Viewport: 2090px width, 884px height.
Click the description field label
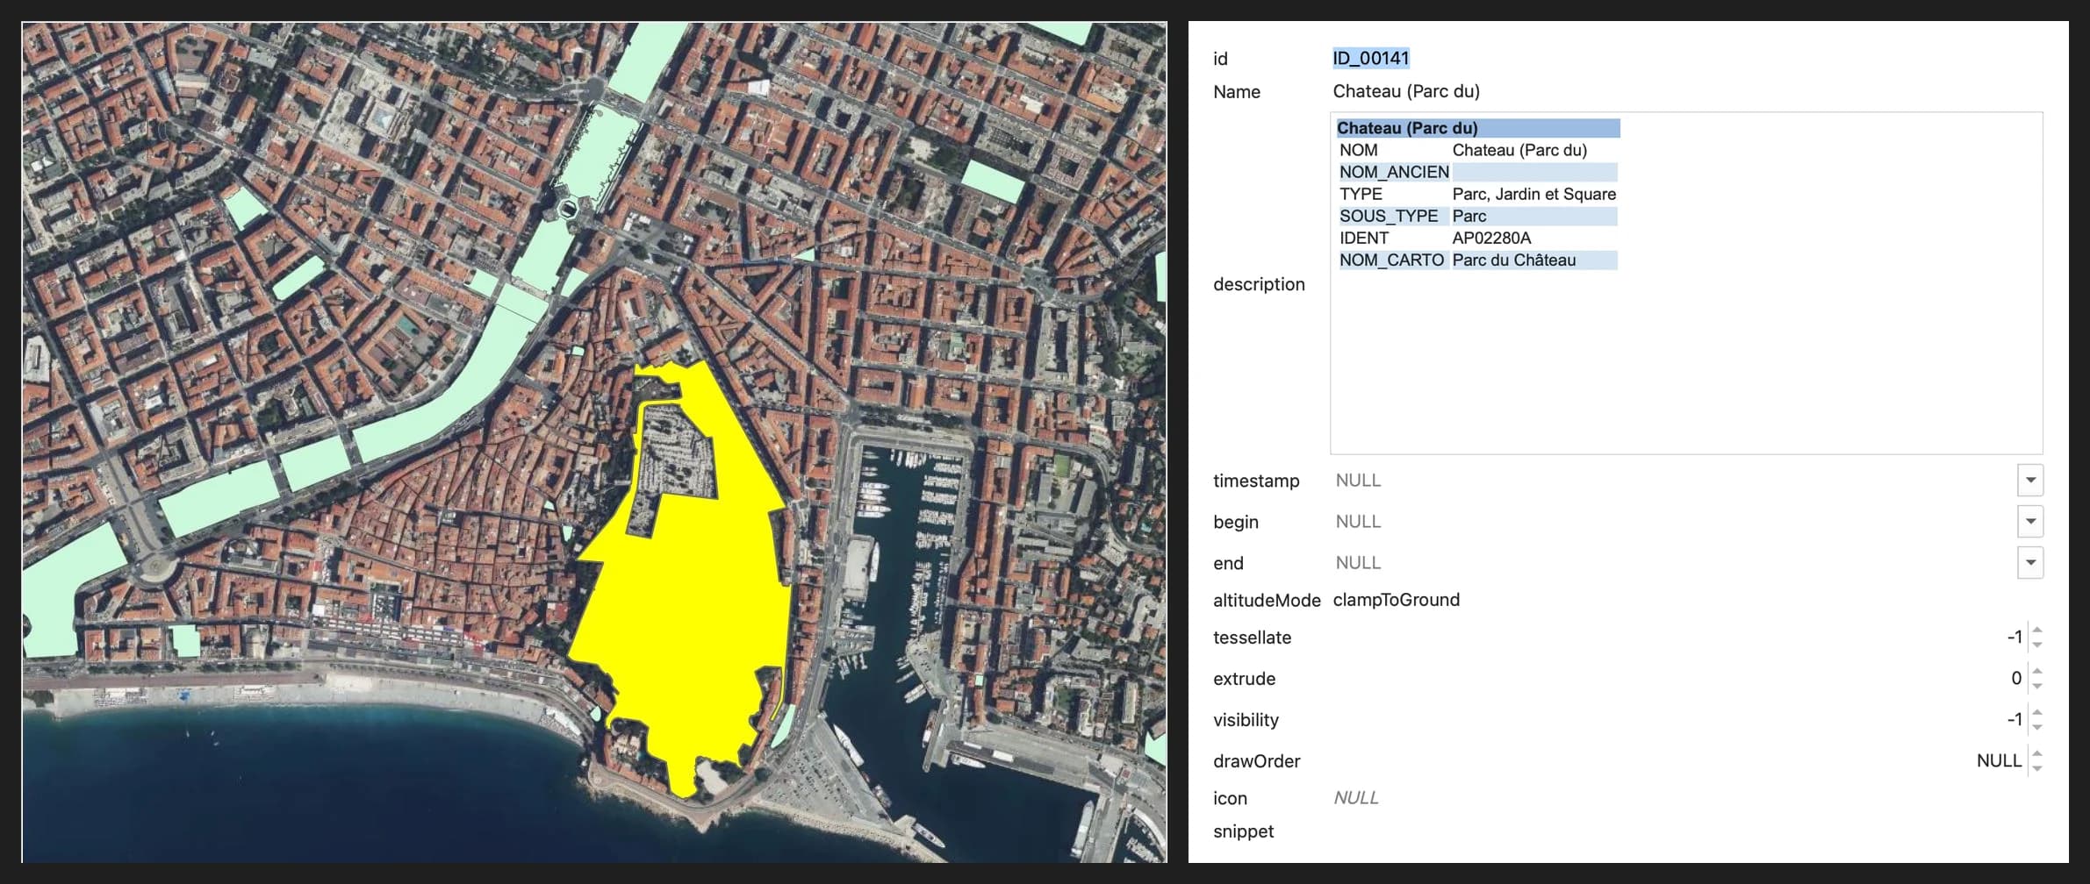tap(1259, 284)
